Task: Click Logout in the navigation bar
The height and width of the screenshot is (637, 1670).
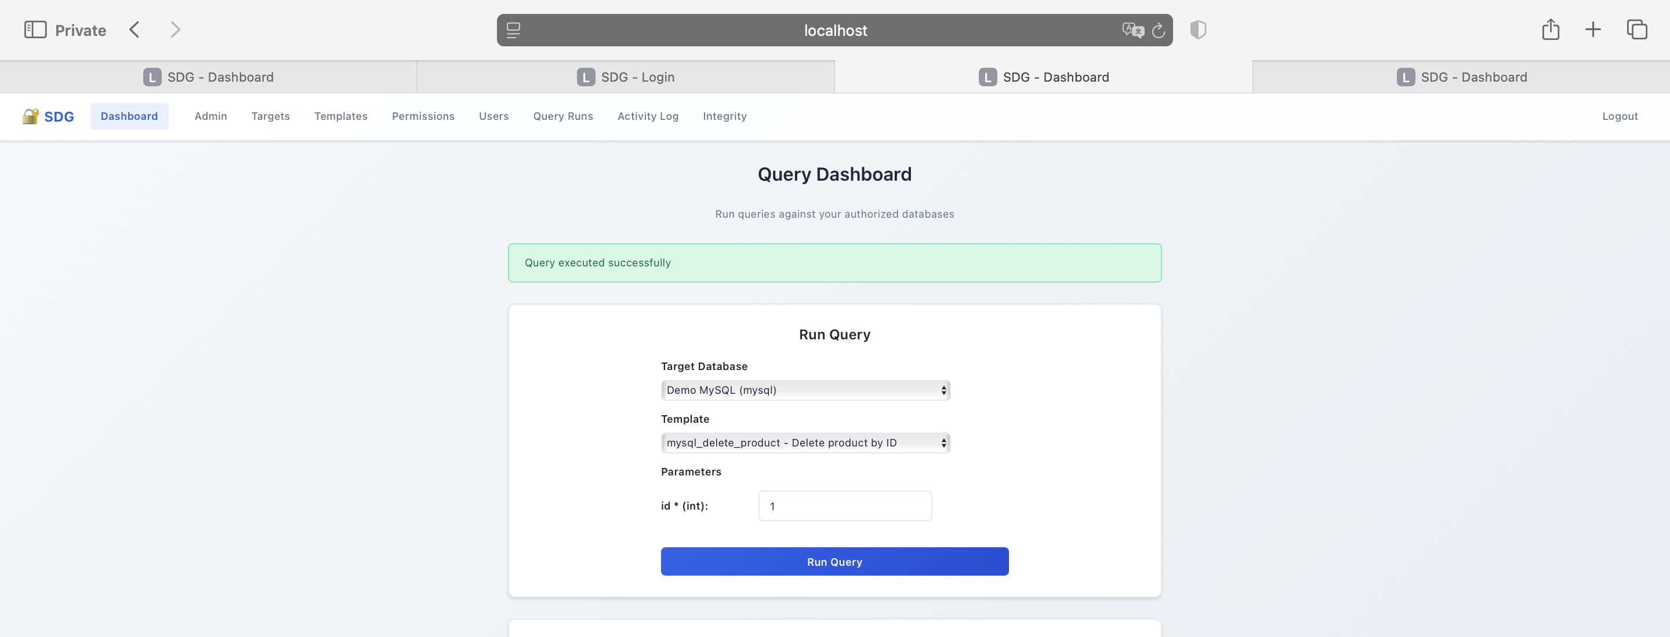Action: point(1620,116)
